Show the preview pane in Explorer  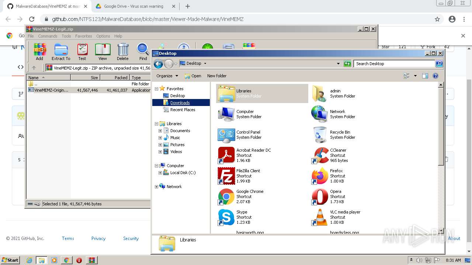[425, 76]
